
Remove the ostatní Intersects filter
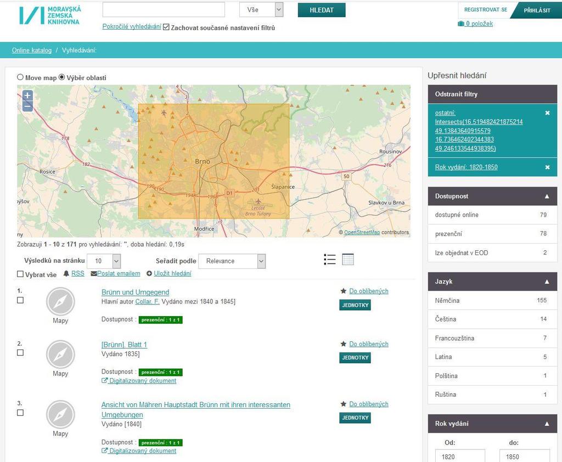547,113
